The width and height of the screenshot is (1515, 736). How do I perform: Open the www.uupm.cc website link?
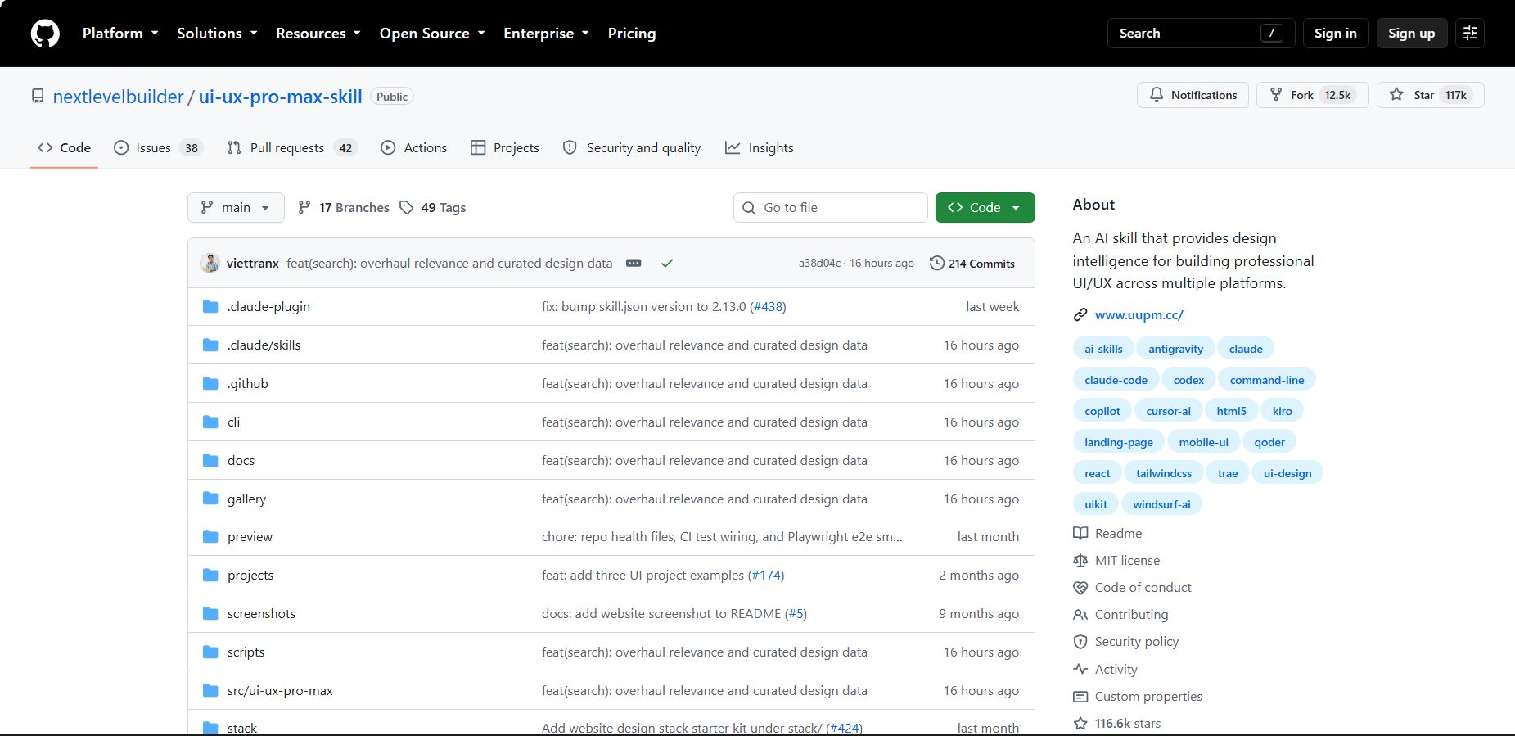point(1139,315)
